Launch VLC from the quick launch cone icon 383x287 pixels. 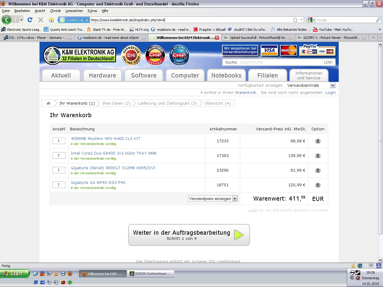pos(56,274)
